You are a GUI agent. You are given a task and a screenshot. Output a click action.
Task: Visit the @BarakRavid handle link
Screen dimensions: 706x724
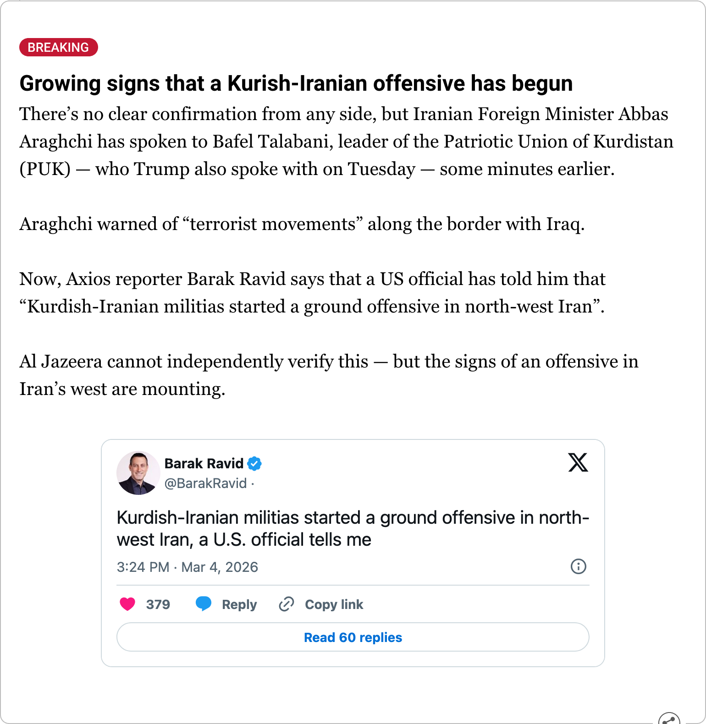coord(205,483)
